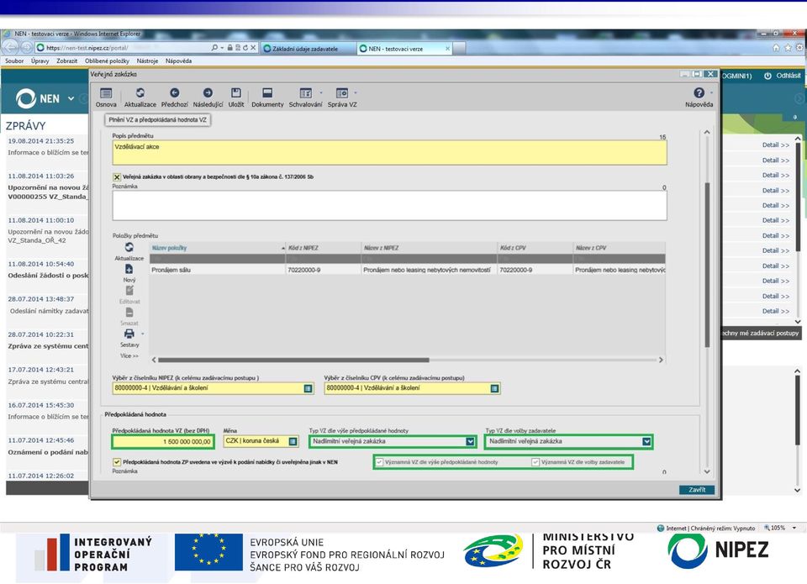The height and width of the screenshot is (584, 807).
Task: Click the browser Back arrow
Action: pyautogui.click(x=10, y=47)
